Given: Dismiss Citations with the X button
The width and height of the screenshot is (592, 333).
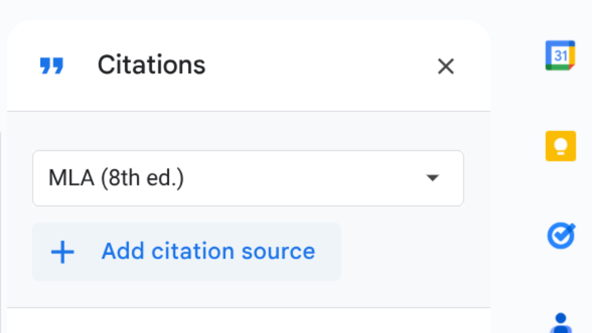Looking at the screenshot, I should click(446, 67).
